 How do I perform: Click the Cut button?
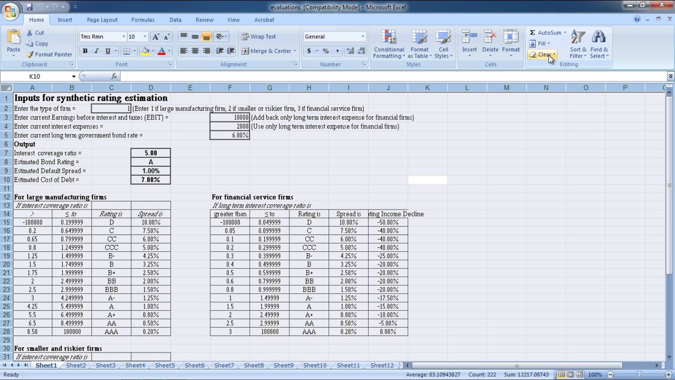[x=35, y=33]
